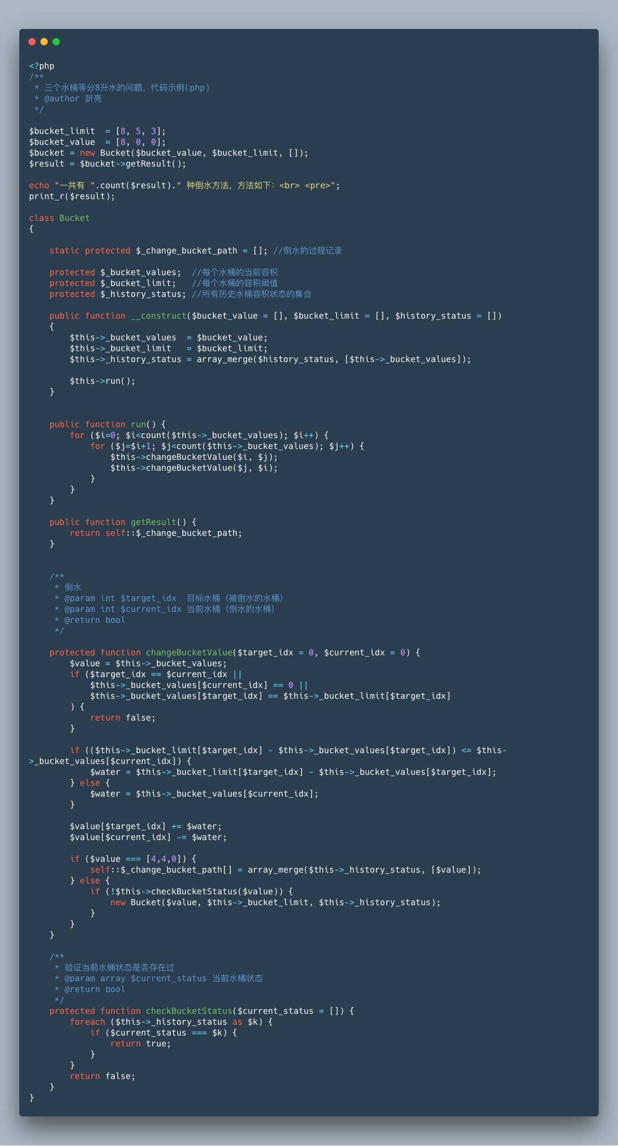
Task: Click the '@param int $target_idx' doc line
Action: point(168,598)
